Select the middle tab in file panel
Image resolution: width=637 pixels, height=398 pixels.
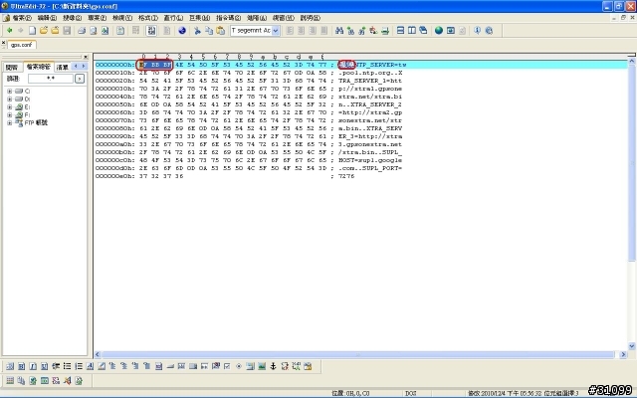pos(38,67)
